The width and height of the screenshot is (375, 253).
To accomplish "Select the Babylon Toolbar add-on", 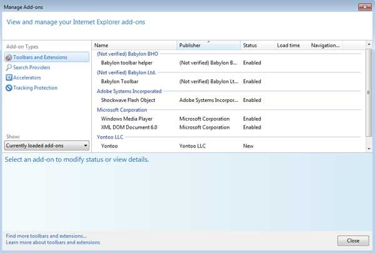I will pyautogui.click(x=228, y=82).
